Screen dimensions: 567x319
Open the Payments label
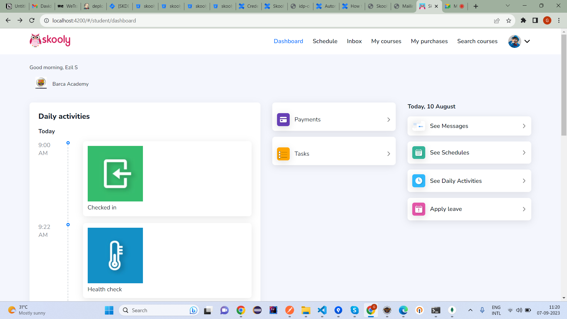tap(307, 119)
